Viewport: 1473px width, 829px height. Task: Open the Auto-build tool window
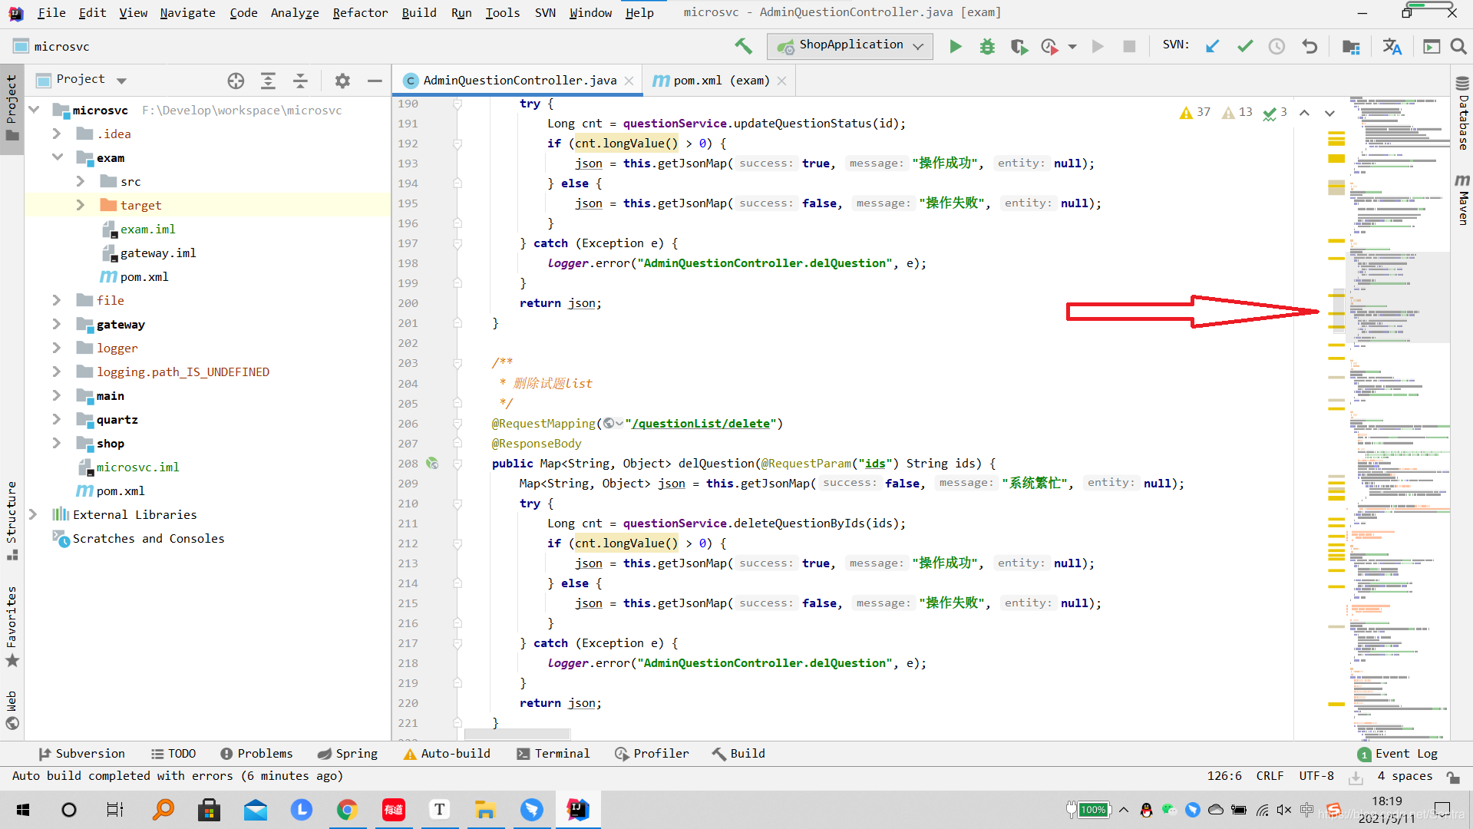(447, 754)
